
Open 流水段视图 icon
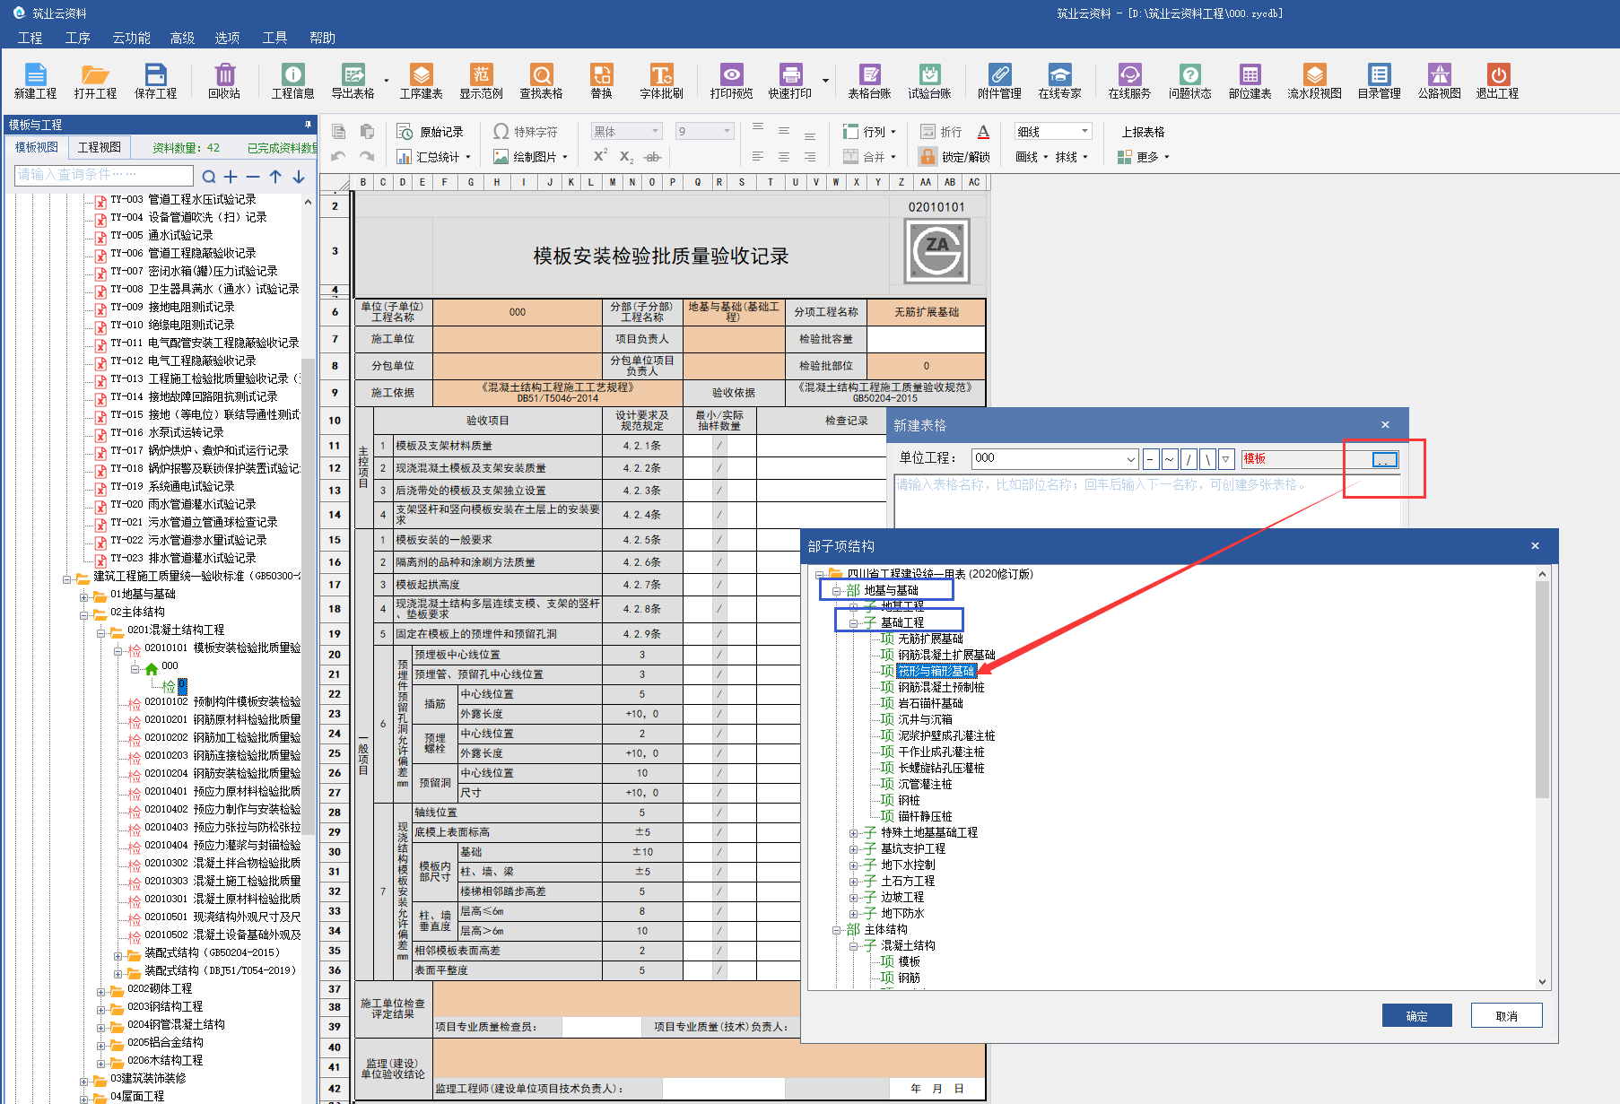click(x=1314, y=81)
